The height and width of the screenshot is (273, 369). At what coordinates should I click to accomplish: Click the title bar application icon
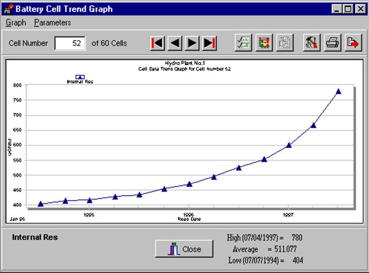[9, 9]
